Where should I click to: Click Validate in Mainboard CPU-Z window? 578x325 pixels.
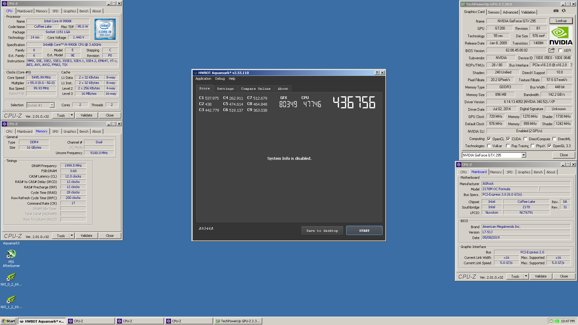[541, 276]
